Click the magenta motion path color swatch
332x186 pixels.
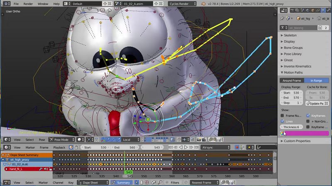point(307,133)
